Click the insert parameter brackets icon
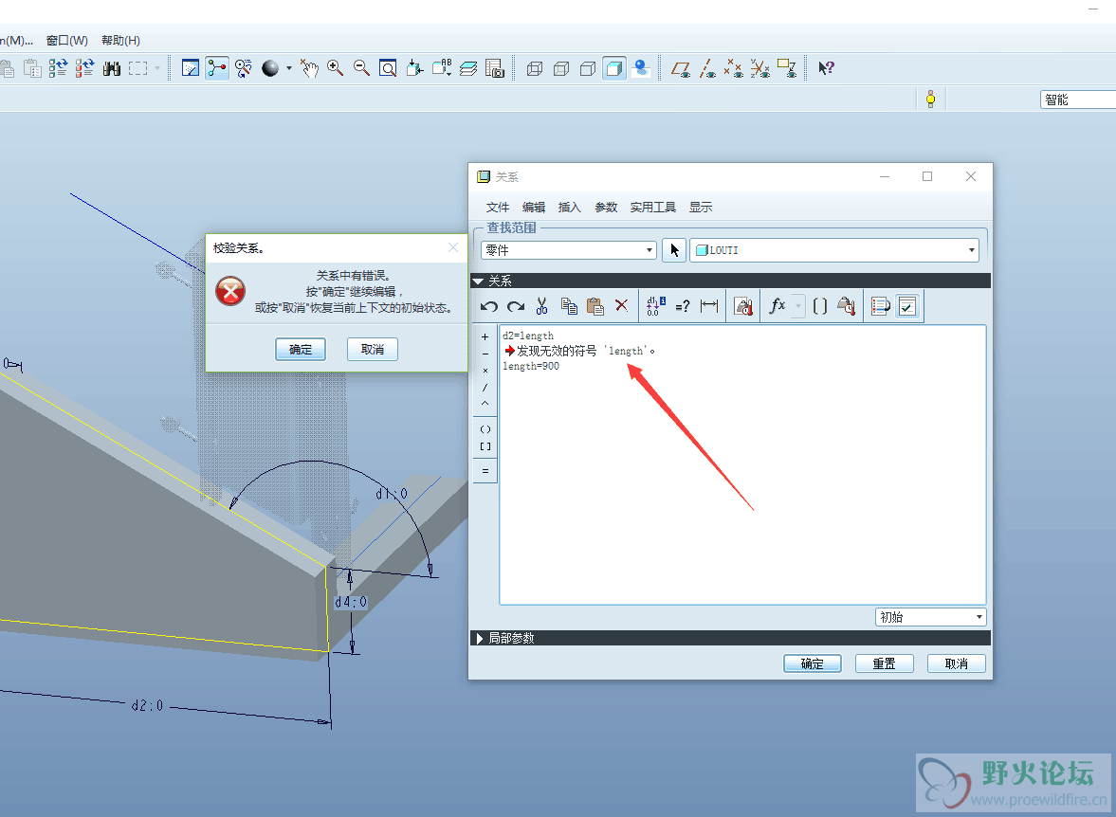Screen dimensions: 1116x817 tap(820, 307)
